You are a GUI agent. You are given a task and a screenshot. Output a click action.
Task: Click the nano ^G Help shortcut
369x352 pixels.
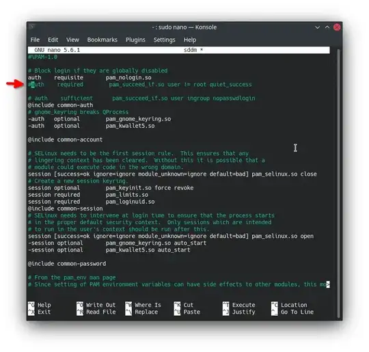click(x=40, y=305)
